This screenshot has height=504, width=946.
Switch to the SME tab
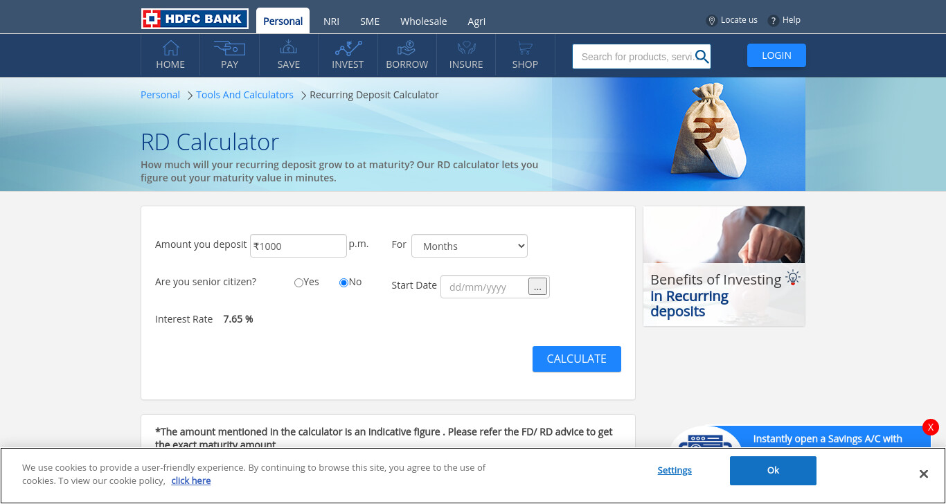[370, 21]
